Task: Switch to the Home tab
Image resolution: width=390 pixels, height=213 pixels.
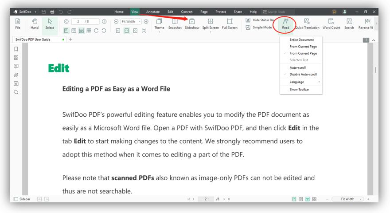Action: coord(119,12)
